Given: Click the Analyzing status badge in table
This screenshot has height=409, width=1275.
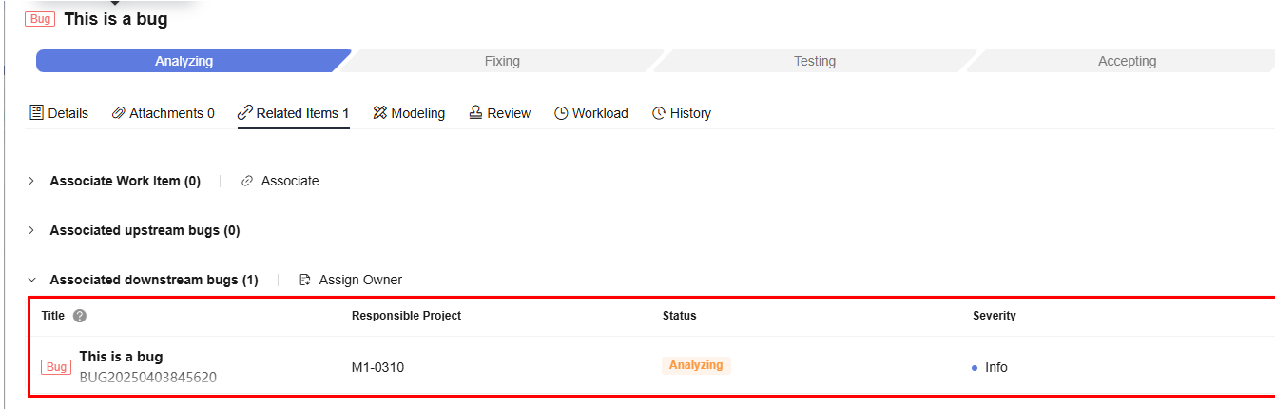Looking at the screenshot, I should pyautogui.click(x=696, y=365).
